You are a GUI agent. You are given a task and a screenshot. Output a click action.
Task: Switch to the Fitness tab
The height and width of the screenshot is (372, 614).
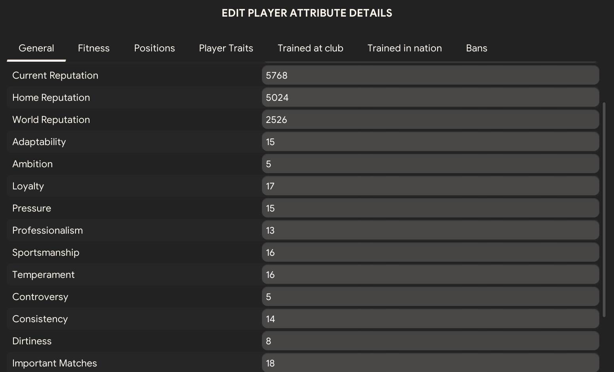94,48
